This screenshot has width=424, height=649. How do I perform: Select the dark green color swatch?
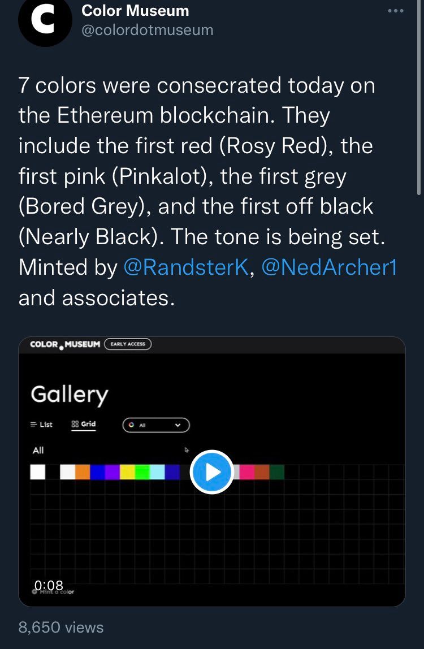(x=277, y=472)
